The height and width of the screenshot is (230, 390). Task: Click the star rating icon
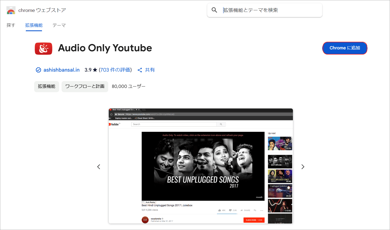(x=95, y=70)
